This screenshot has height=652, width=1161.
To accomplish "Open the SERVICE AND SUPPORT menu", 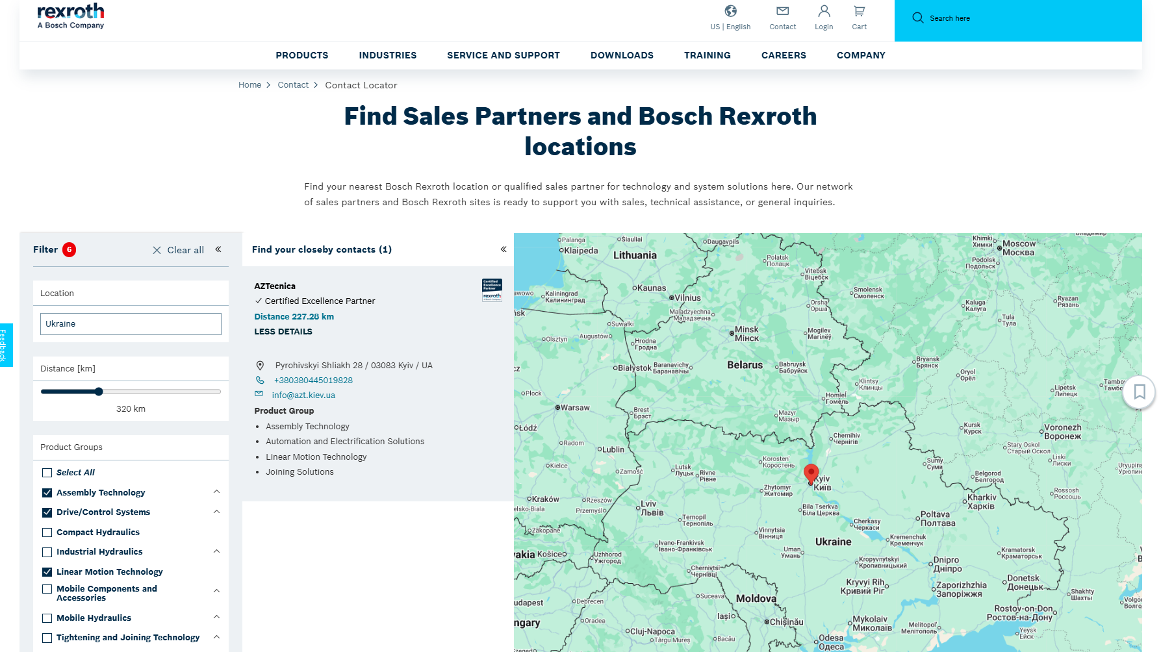I will click(x=503, y=55).
